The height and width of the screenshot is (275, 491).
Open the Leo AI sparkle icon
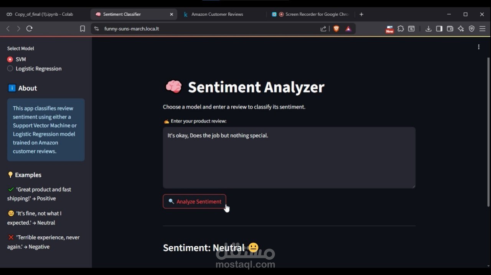[x=461, y=29]
